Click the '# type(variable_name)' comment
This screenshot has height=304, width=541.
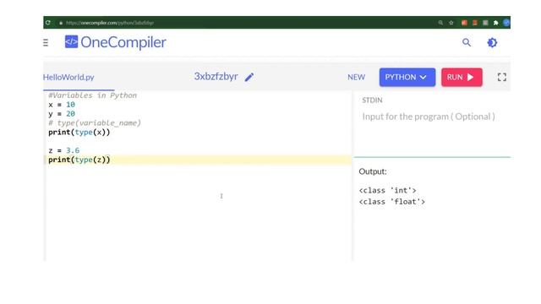point(95,122)
